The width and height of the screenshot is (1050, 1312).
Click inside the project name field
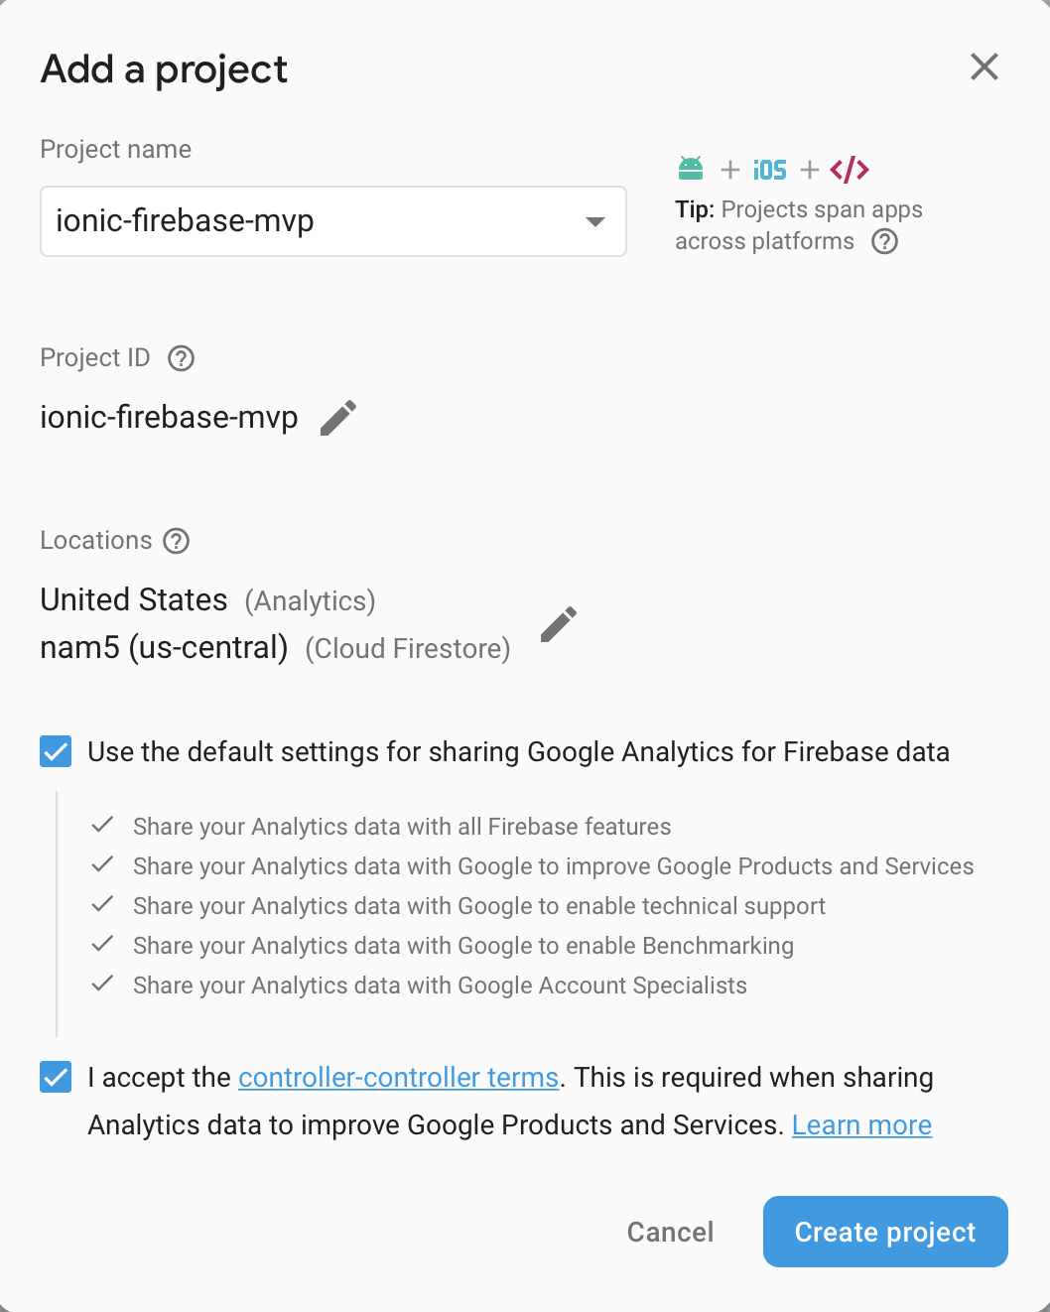click(298, 221)
